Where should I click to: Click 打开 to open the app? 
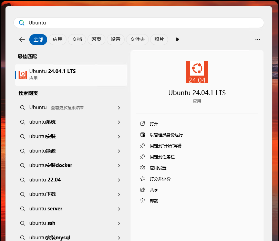(154, 124)
